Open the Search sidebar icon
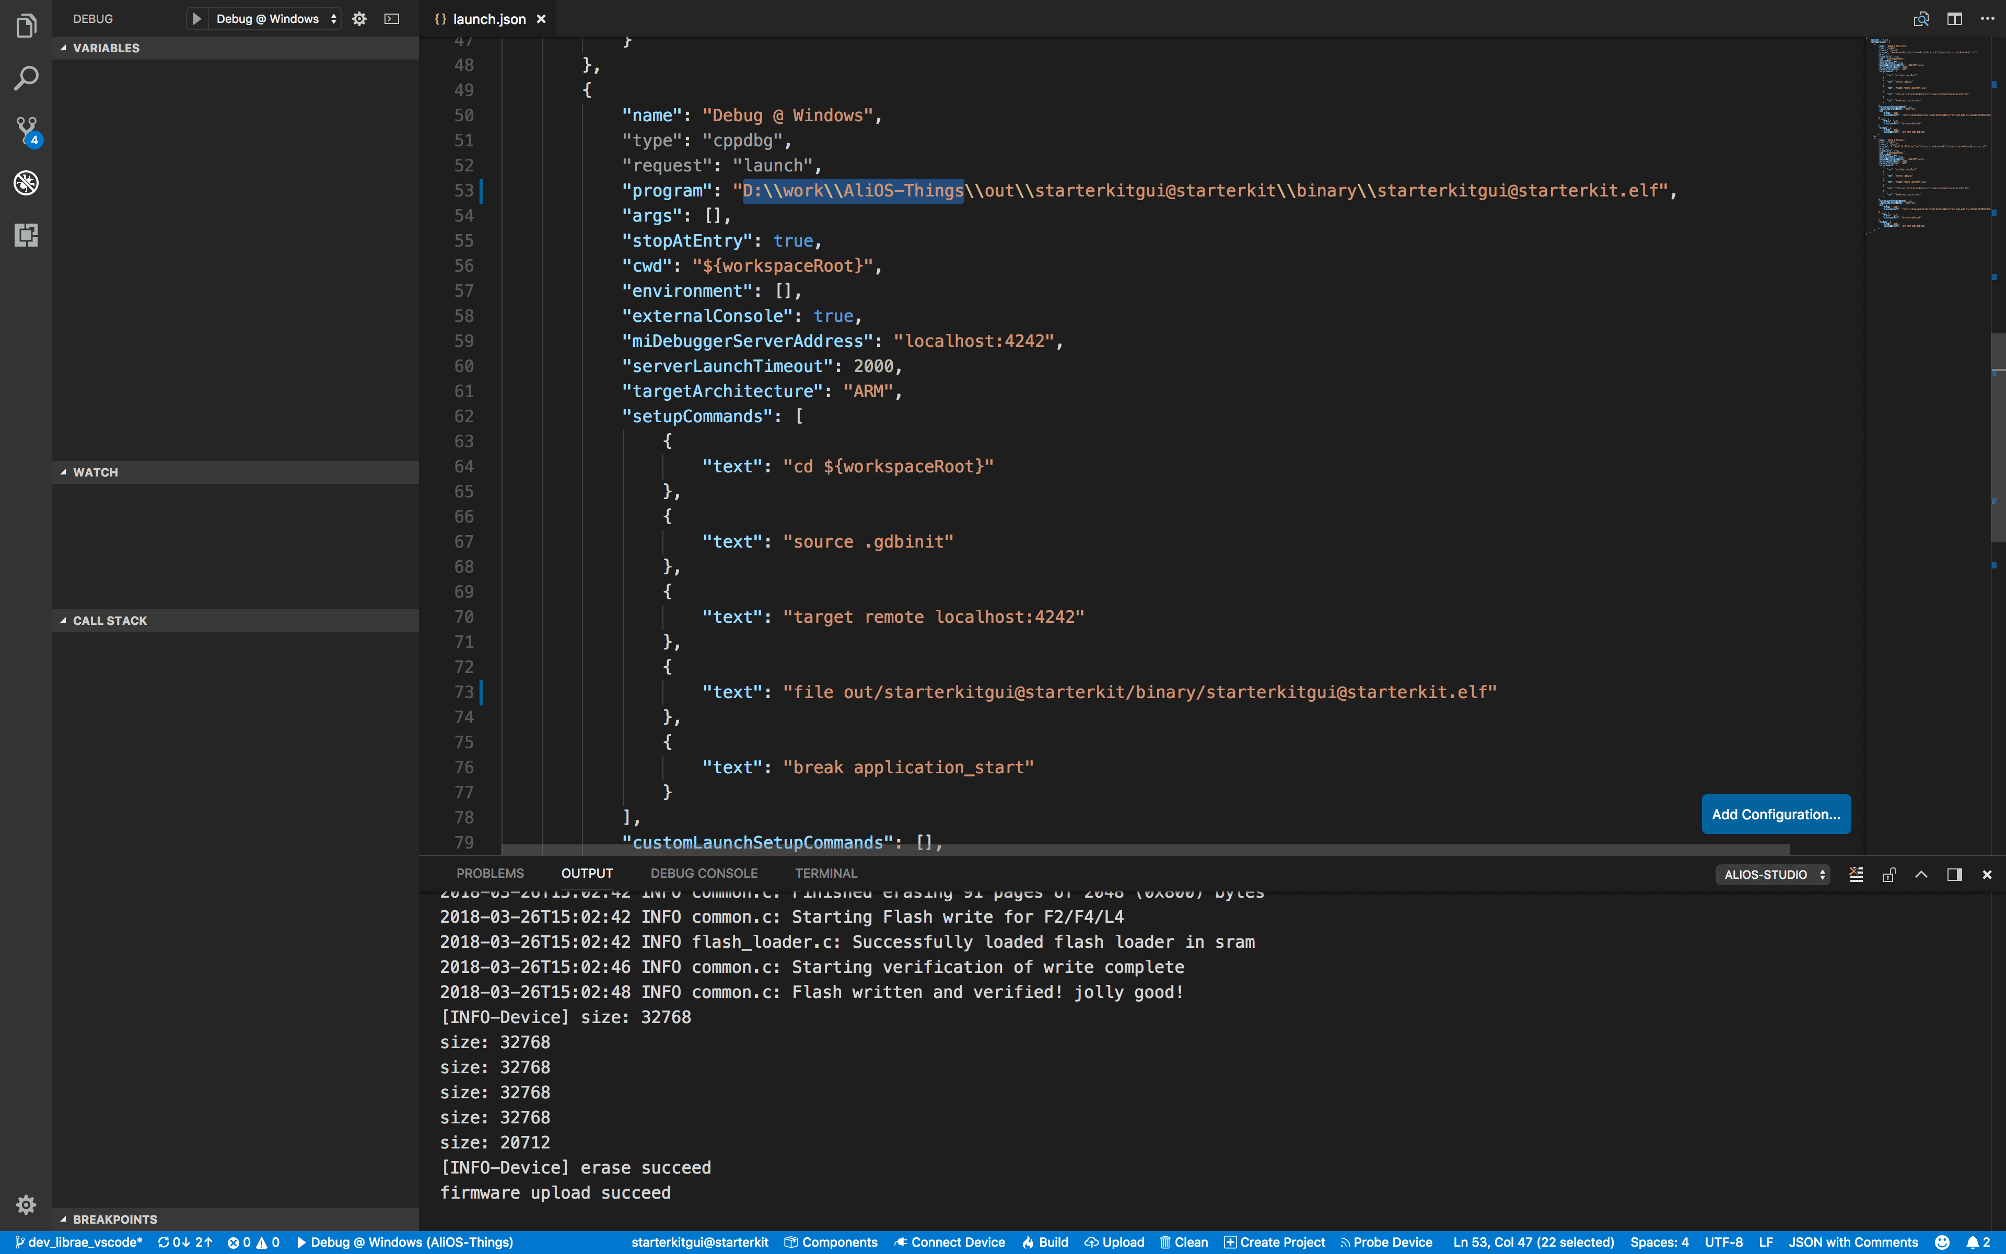Image resolution: width=2006 pixels, height=1254 pixels. coord(26,79)
